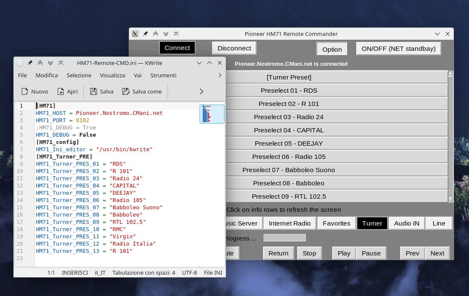The width and height of the screenshot is (469, 296).
Task: Select the Turner source button
Action: [372, 223]
